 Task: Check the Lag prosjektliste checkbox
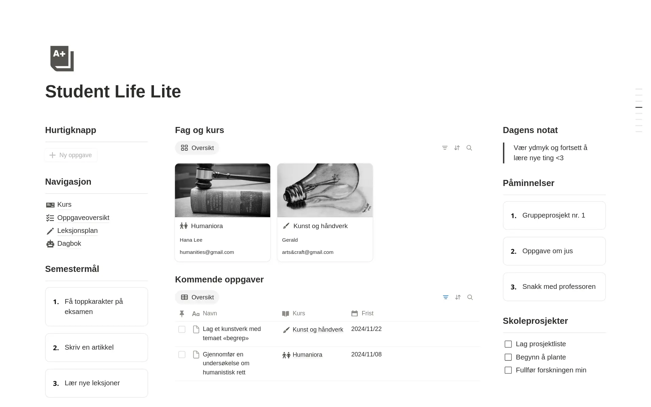508,344
